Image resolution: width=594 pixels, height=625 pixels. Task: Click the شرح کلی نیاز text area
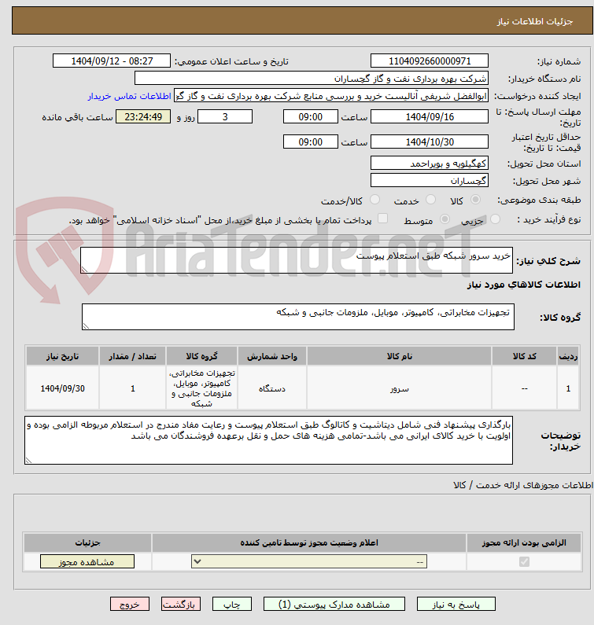[297, 260]
